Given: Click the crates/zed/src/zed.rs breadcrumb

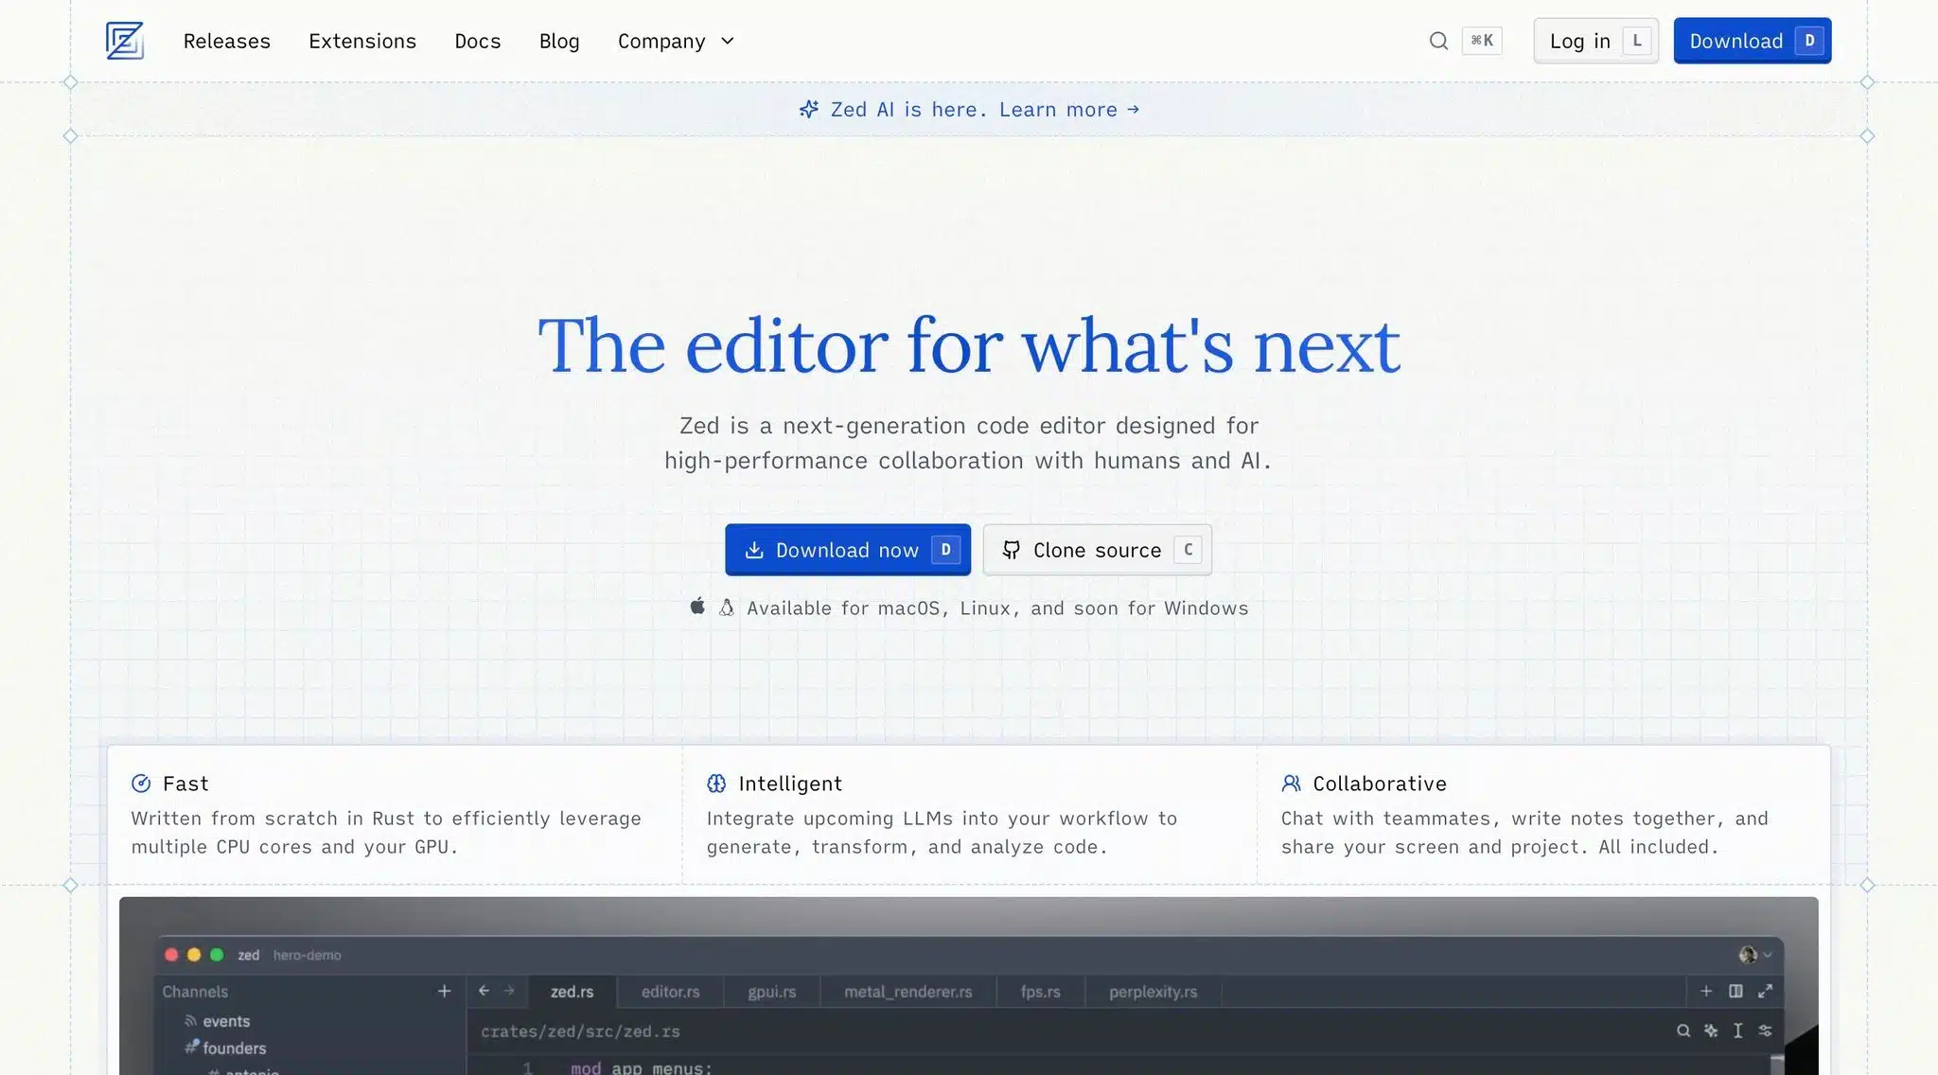Looking at the screenshot, I should (580, 1031).
